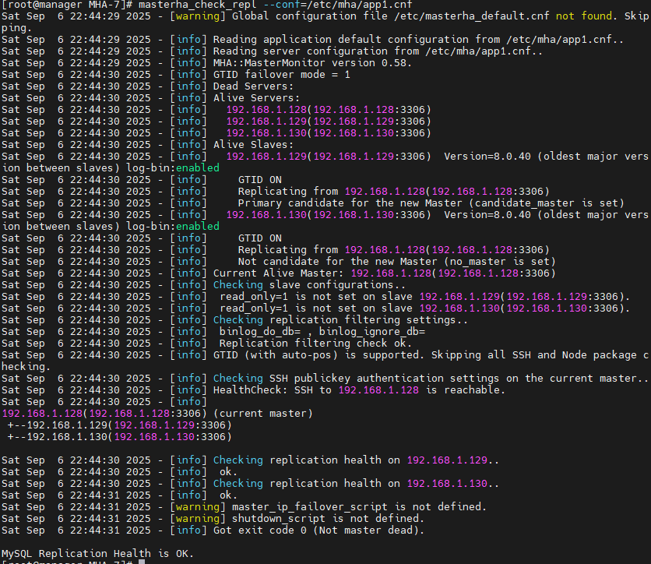Click 192.168.1.130 entry in Alive Servers list

329,133
